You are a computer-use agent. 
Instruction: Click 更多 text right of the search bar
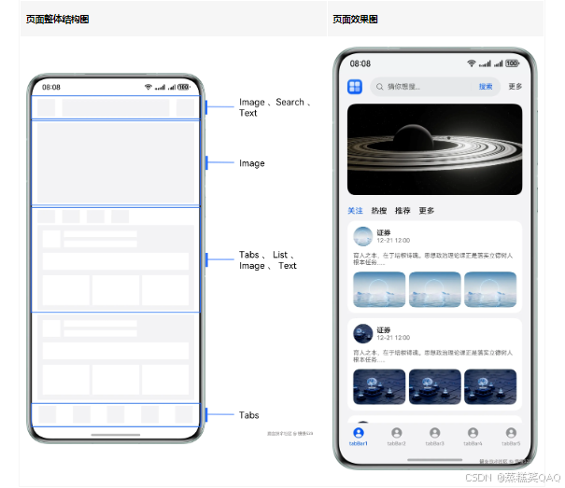click(515, 87)
